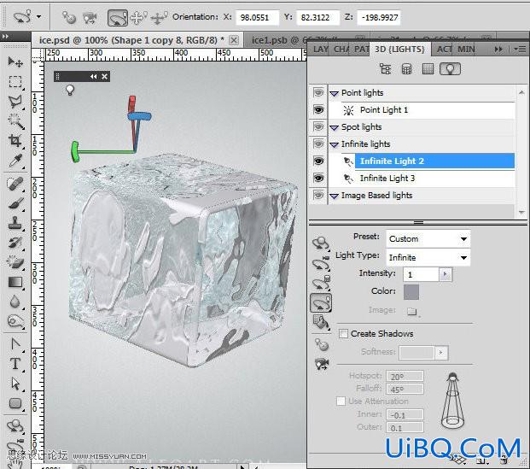This screenshot has width=530, height=469.
Task: Select the Horizontal Type tool
Action: [15, 364]
